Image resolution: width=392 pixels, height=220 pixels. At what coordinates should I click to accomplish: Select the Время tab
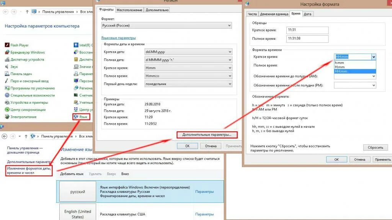296,13
